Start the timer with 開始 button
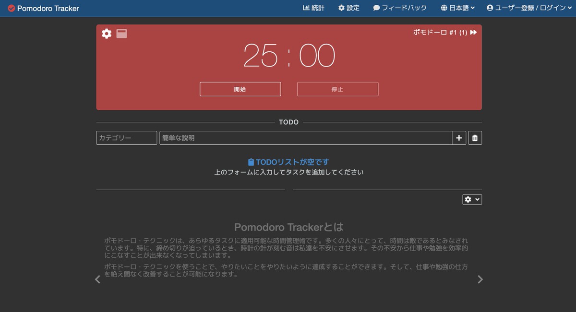 [240, 89]
